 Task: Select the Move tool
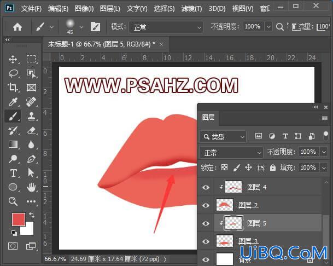(x=13, y=59)
